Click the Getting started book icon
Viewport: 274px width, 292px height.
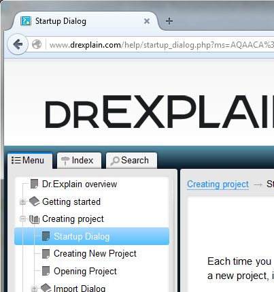coord(35,201)
